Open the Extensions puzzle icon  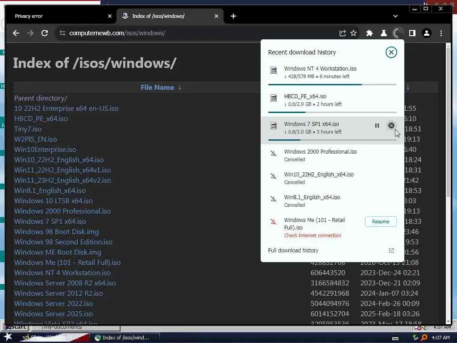[x=370, y=33]
